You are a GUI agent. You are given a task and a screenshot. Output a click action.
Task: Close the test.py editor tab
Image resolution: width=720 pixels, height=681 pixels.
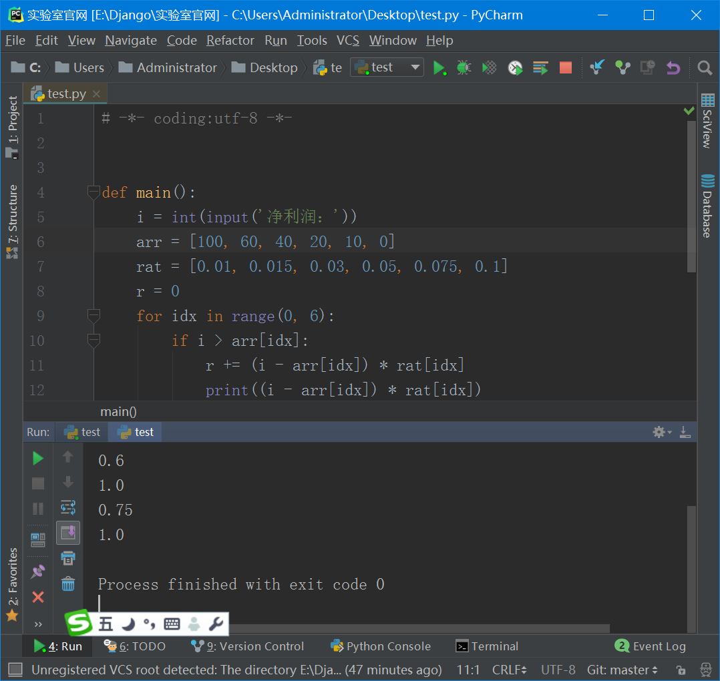click(x=96, y=93)
